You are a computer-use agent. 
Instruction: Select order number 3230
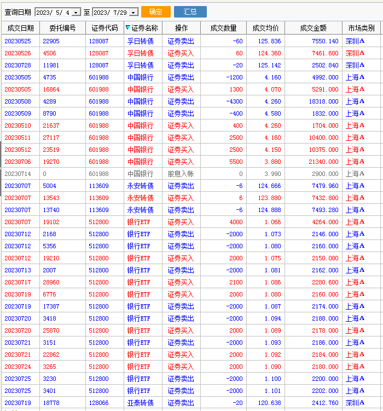click(49, 379)
